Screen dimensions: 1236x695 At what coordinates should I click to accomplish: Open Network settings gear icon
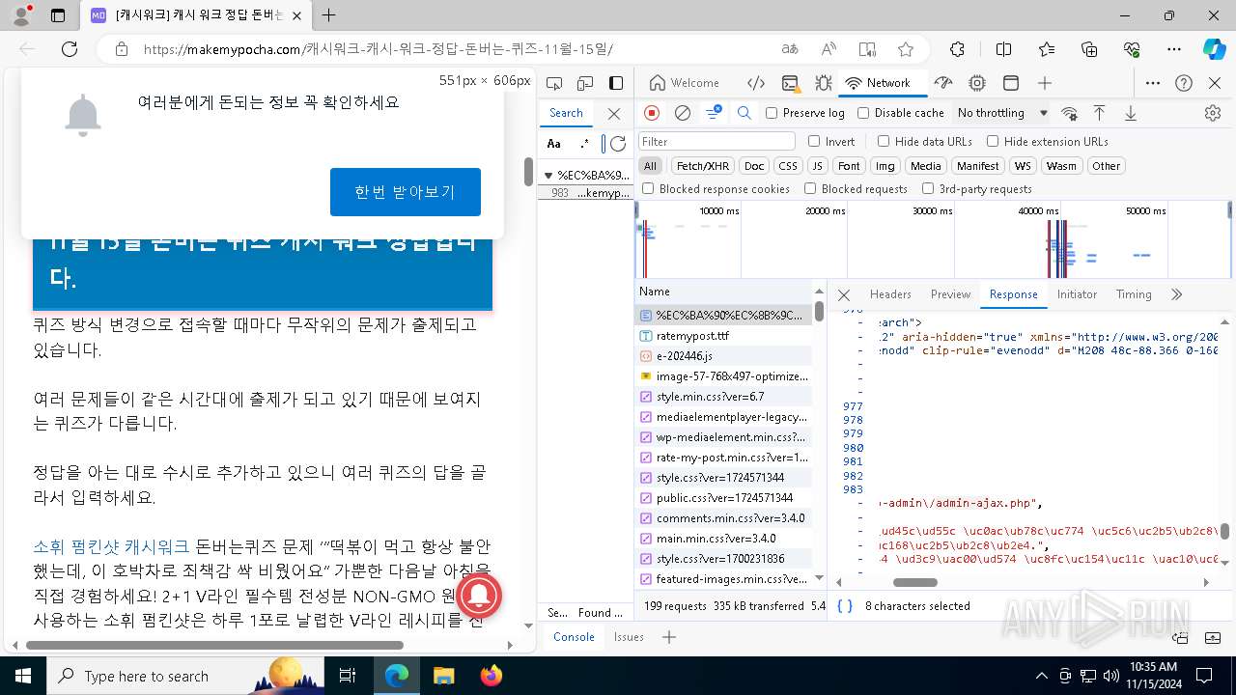1213,113
